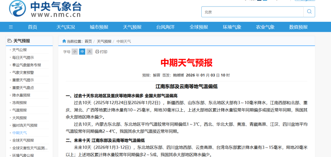Open 春运气象服务专报 sidebar link
The width and height of the screenshot is (331, 157).
[26, 65]
